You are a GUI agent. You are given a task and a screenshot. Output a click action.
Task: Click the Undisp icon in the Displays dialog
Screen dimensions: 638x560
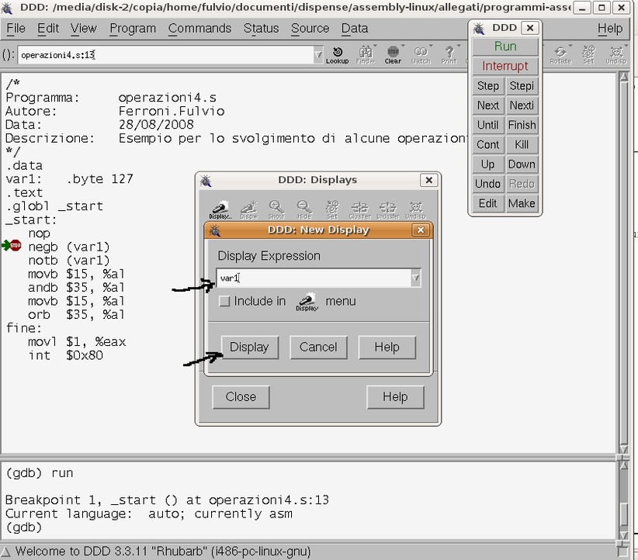(415, 210)
